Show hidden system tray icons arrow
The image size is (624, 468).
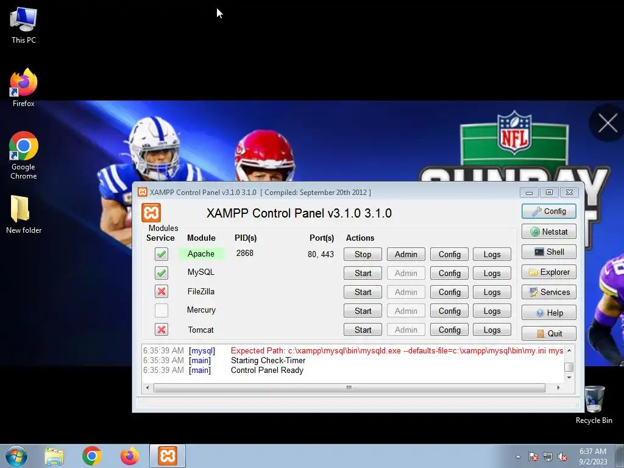point(518,457)
